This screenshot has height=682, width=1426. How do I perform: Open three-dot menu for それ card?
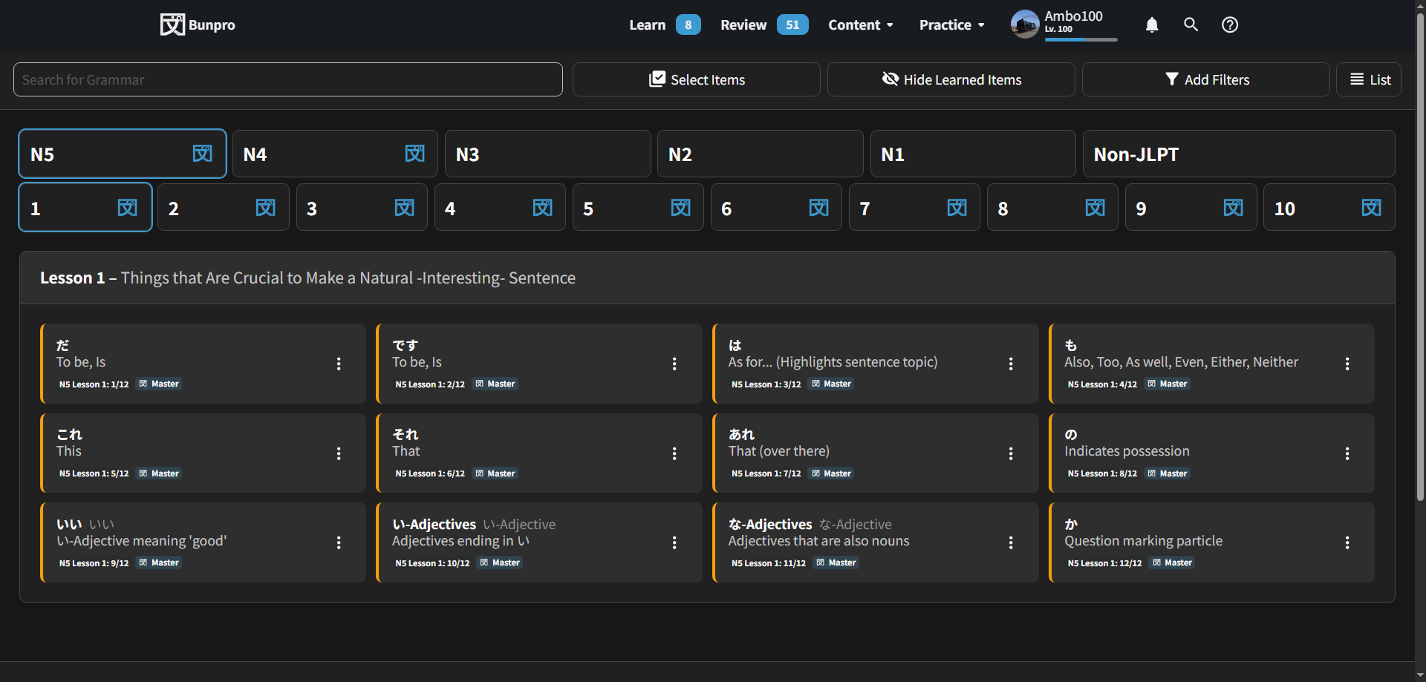(674, 453)
